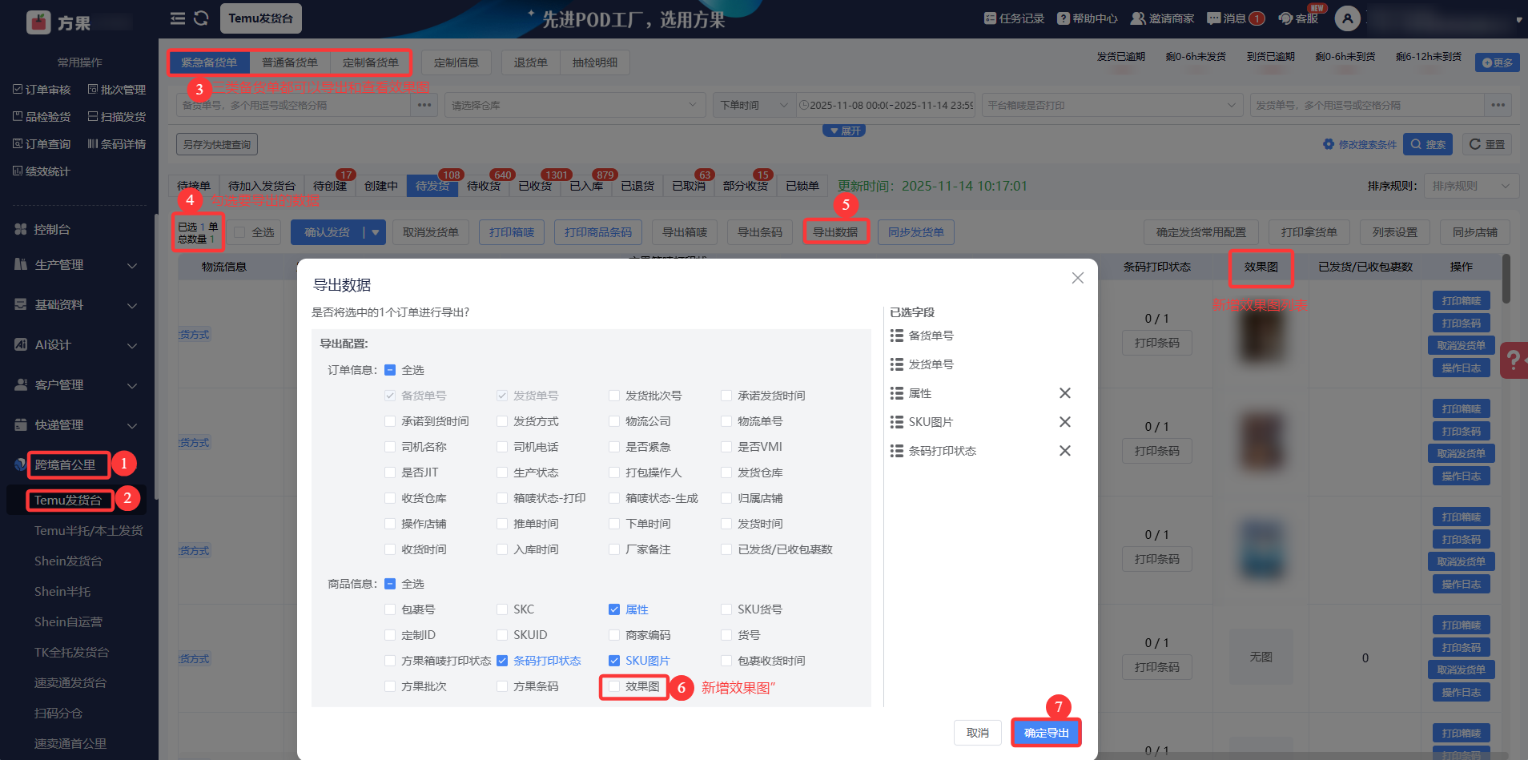Click the 修改搜索条件 gear icon
Image resolution: width=1528 pixels, height=760 pixels.
(x=1329, y=144)
